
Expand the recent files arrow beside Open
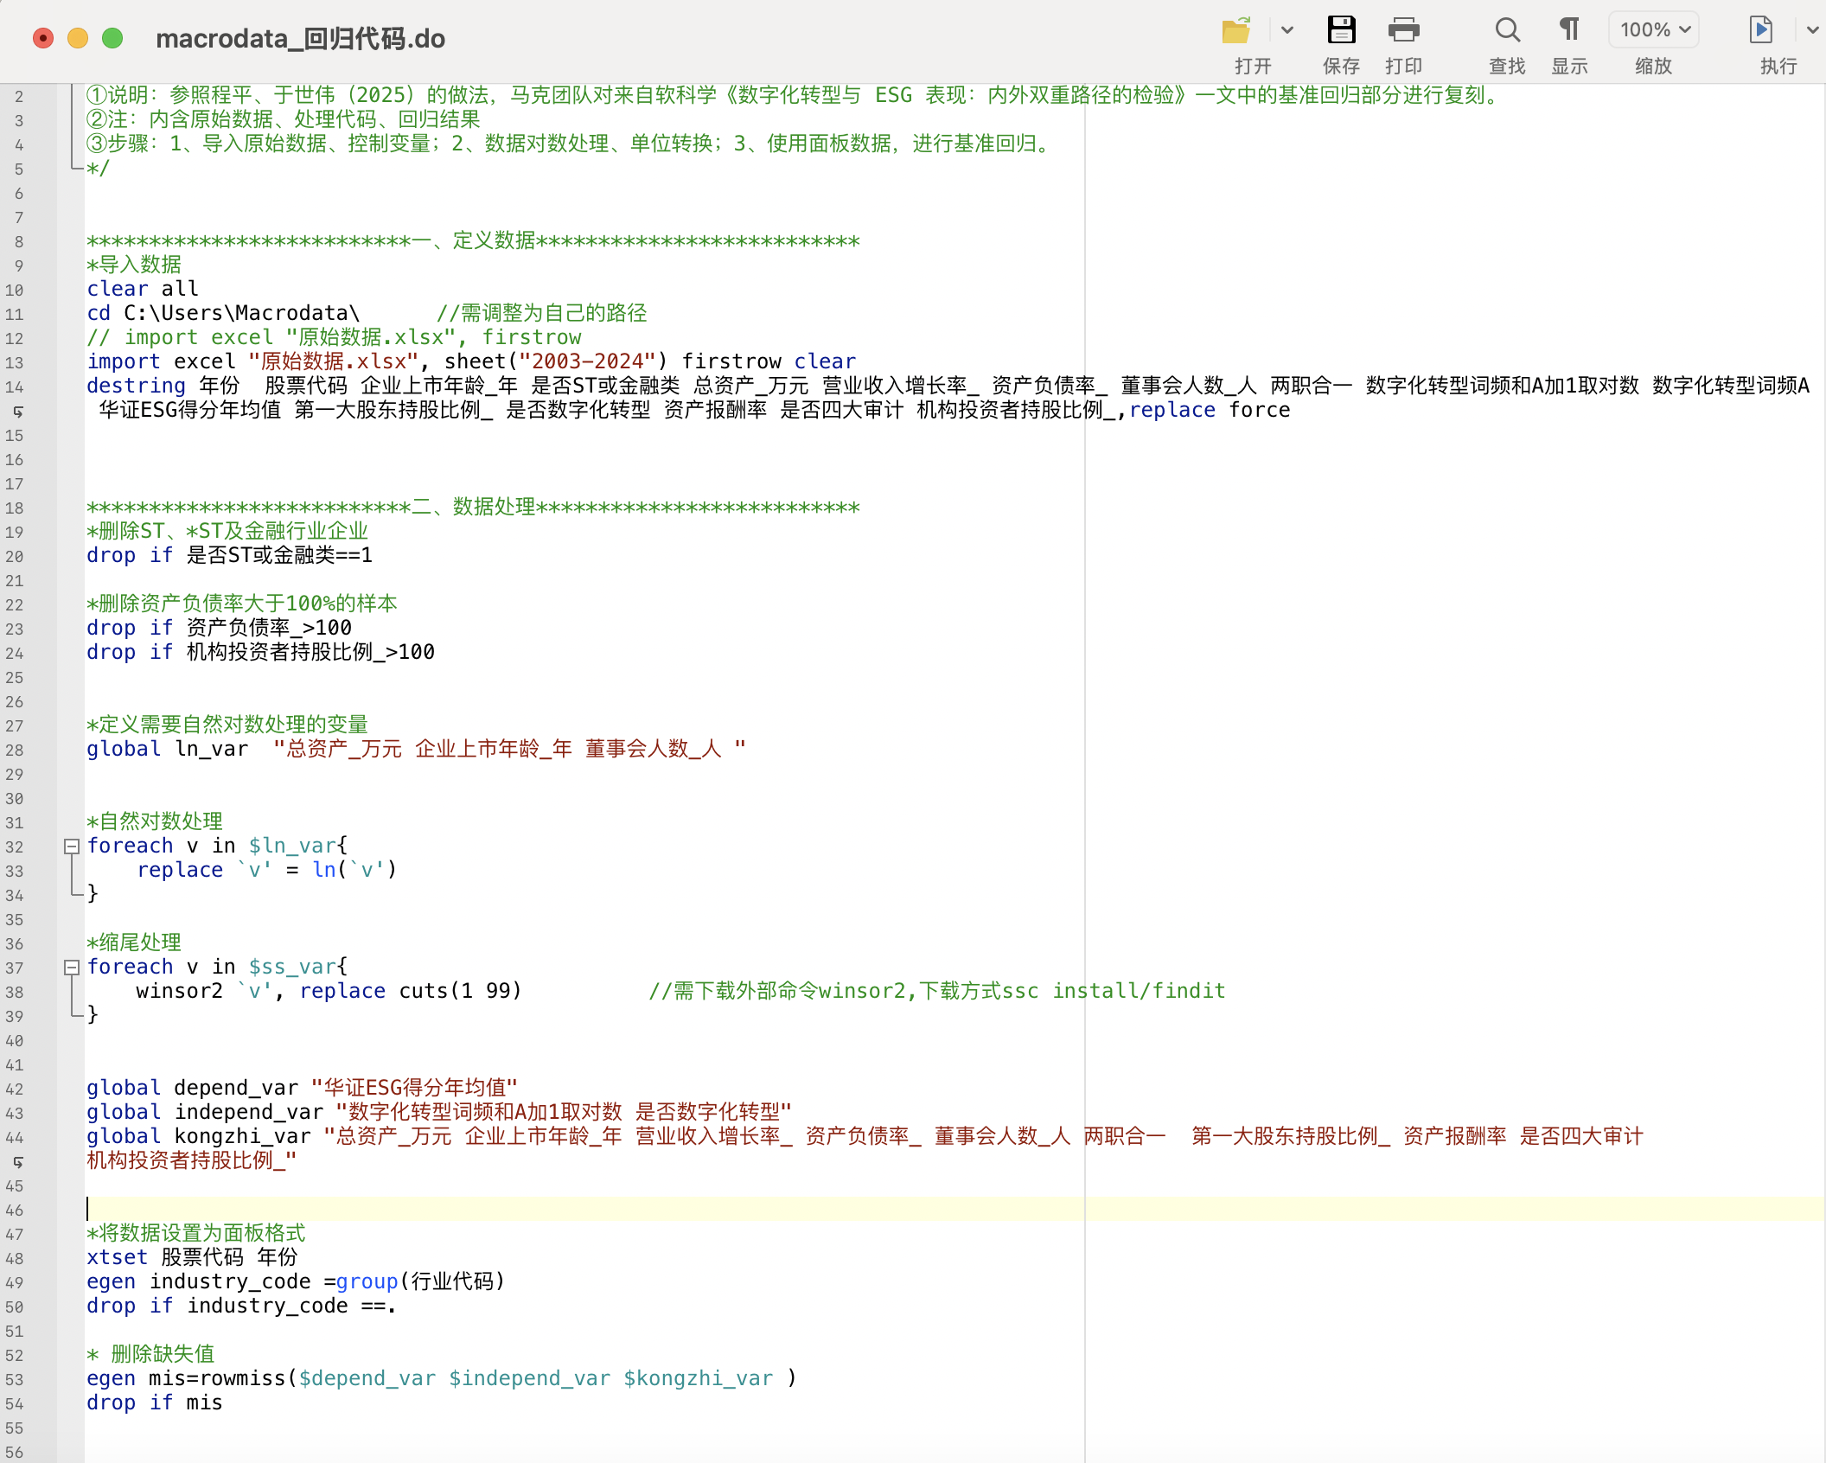(x=1287, y=31)
